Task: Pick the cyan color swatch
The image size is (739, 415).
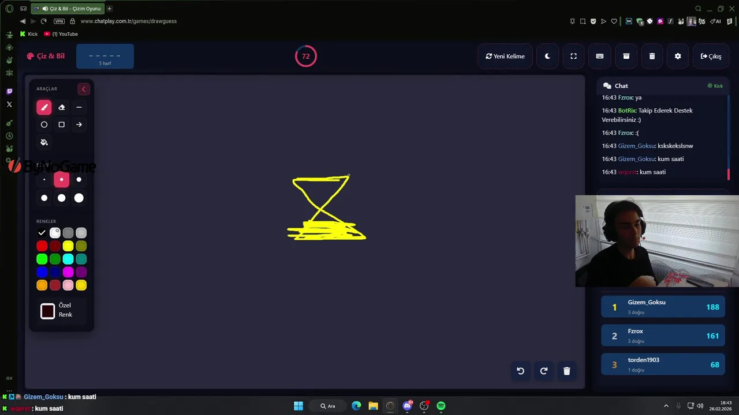Action: 68,259
